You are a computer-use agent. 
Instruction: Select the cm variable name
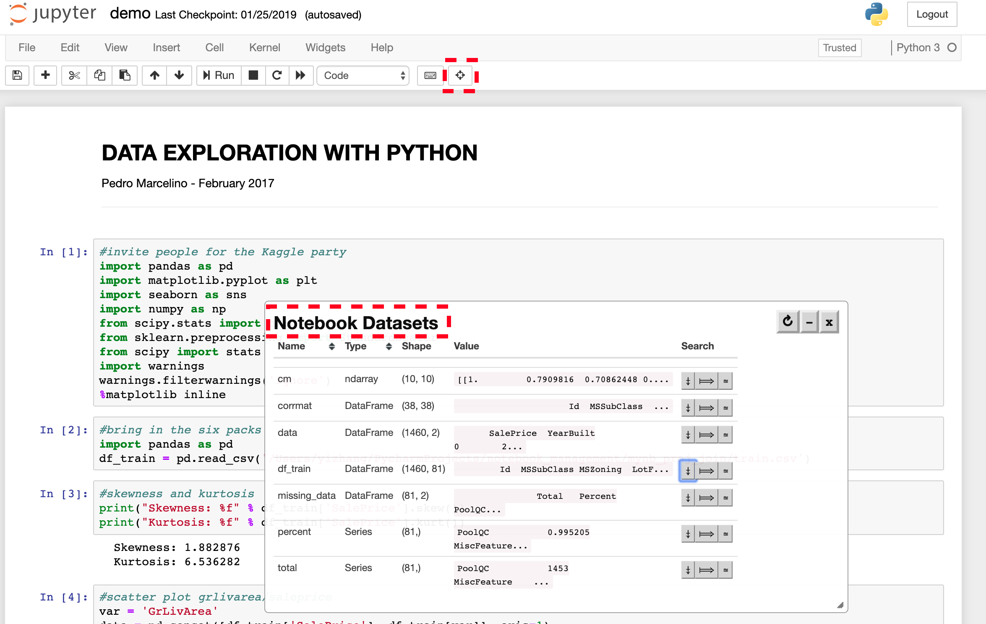click(284, 379)
